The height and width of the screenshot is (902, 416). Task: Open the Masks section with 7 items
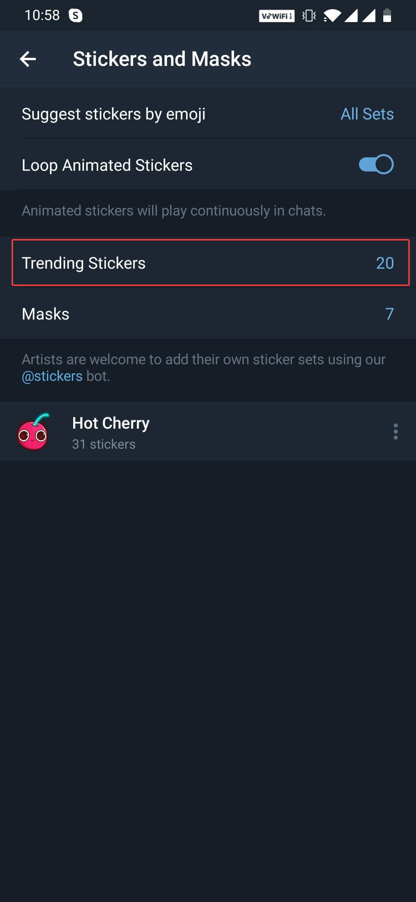click(208, 313)
